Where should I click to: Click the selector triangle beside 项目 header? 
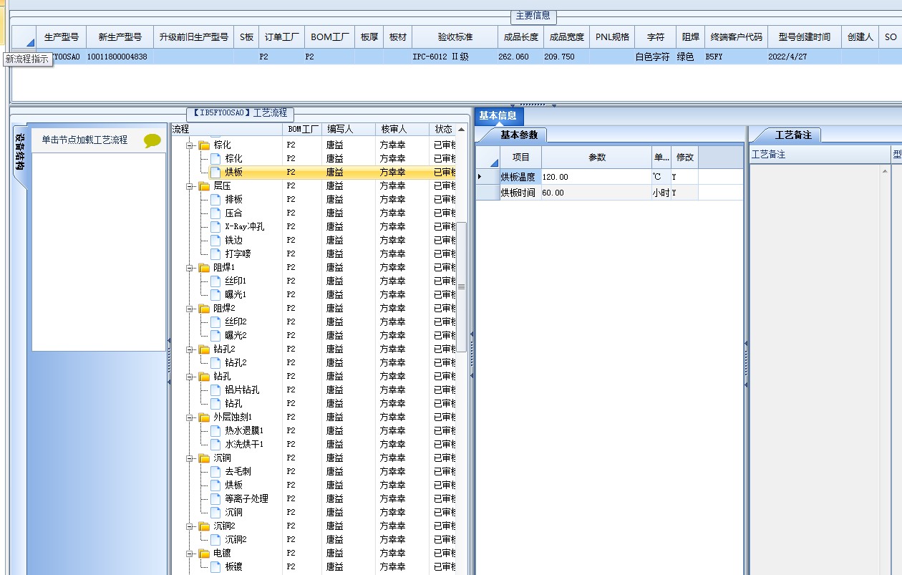coord(493,163)
